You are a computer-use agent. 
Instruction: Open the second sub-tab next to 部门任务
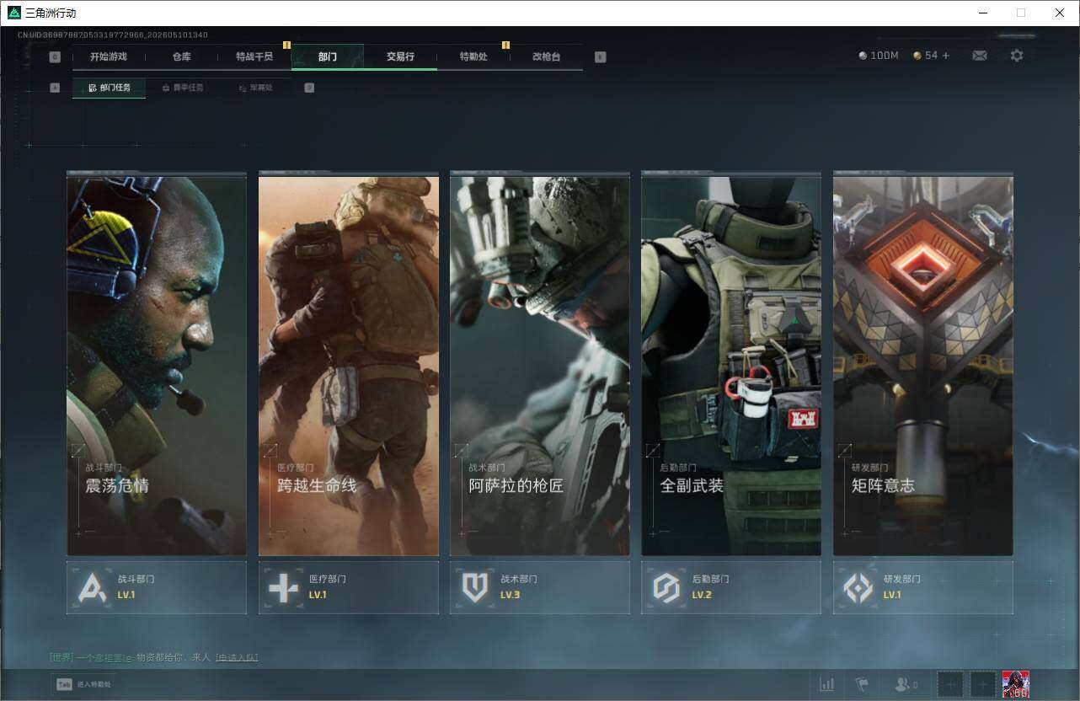[182, 88]
